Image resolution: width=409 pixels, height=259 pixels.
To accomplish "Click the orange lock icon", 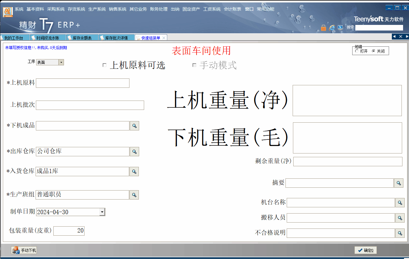I will tap(324, 28).
